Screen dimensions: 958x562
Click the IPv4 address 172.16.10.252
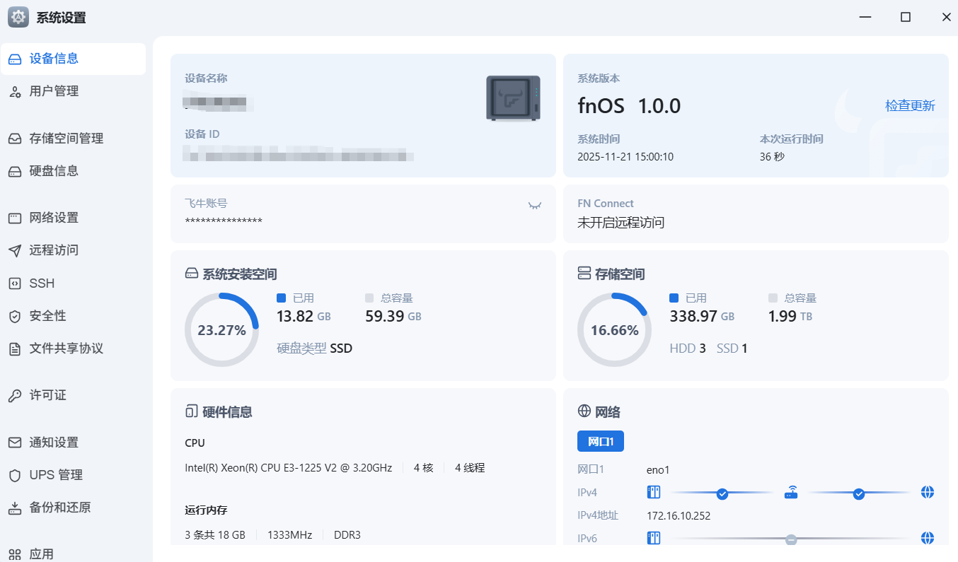click(679, 515)
